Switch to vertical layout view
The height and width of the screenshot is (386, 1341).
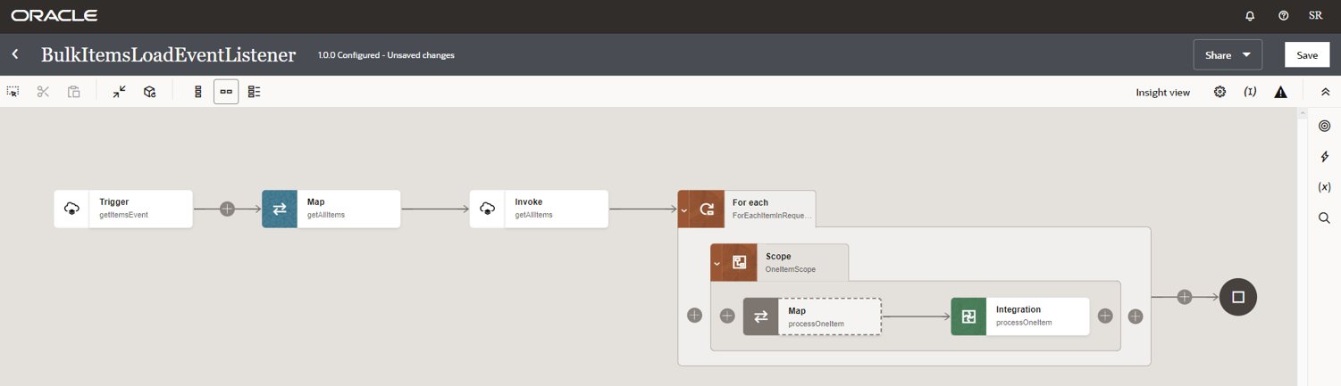197,92
